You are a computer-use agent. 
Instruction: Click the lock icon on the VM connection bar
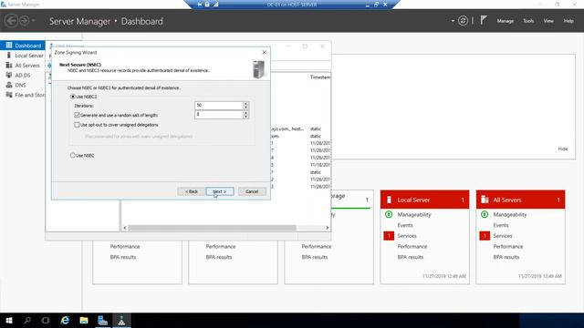[x=207, y=5]
